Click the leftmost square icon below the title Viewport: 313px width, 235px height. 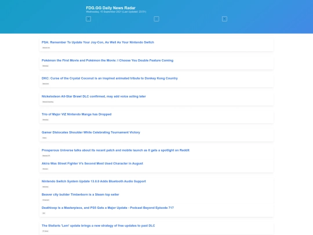pyautogui.click(x=89, y=19)
